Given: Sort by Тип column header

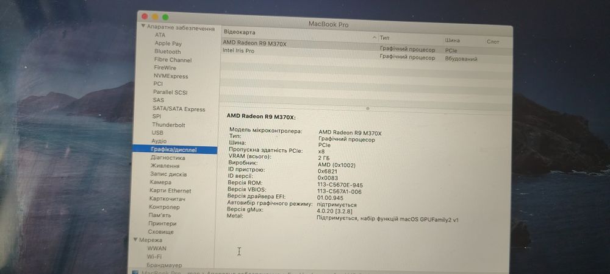Looking at the screenshot, I should tap(384, 38).
